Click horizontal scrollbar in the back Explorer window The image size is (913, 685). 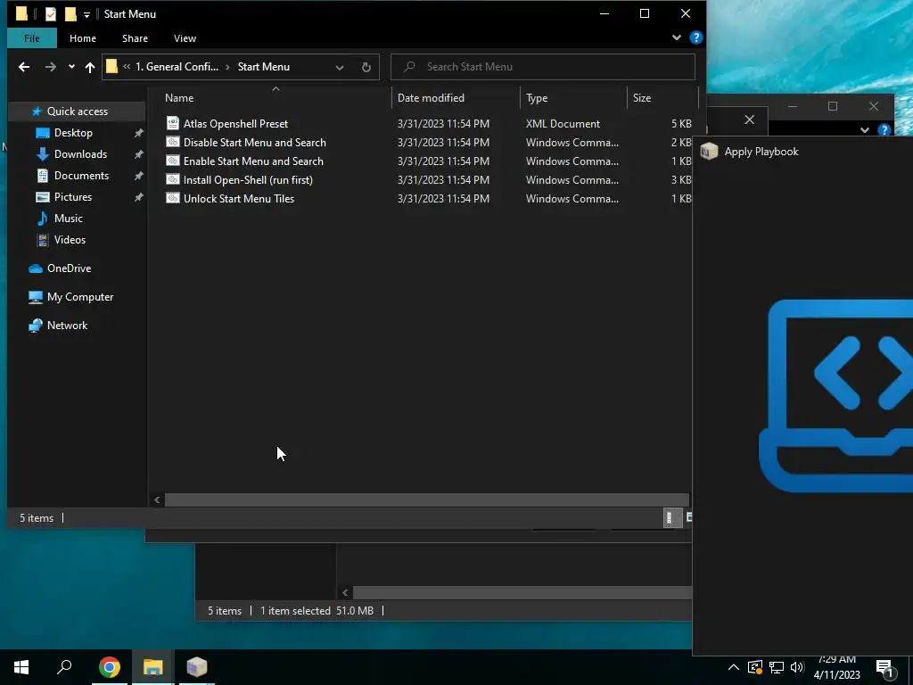coord(522,592)
